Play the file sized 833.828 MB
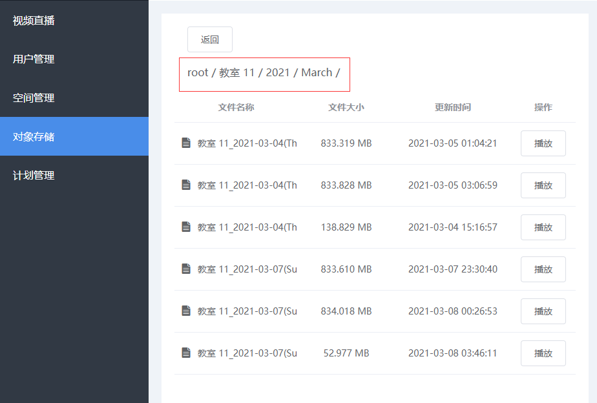The image size is (597, 403). [543, 185]
